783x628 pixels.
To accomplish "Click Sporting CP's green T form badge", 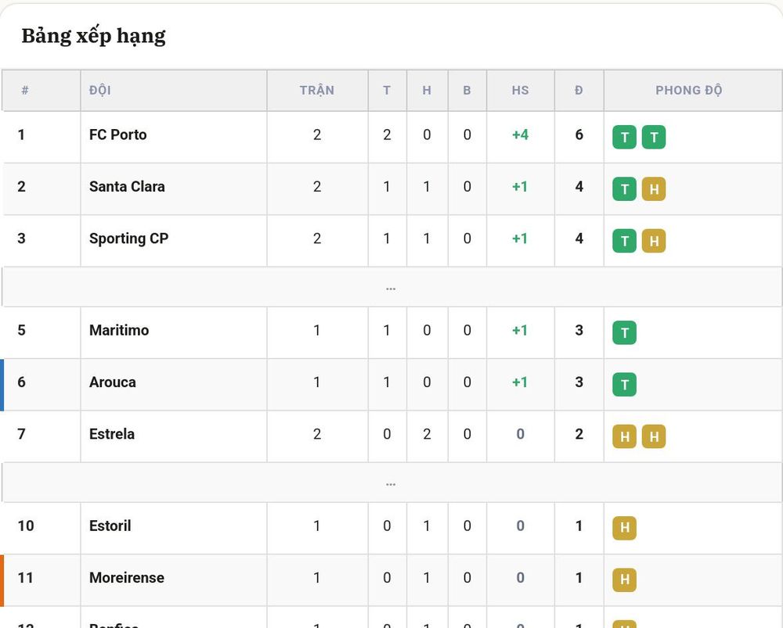I will pyautogui.click(x=624, y=241).
